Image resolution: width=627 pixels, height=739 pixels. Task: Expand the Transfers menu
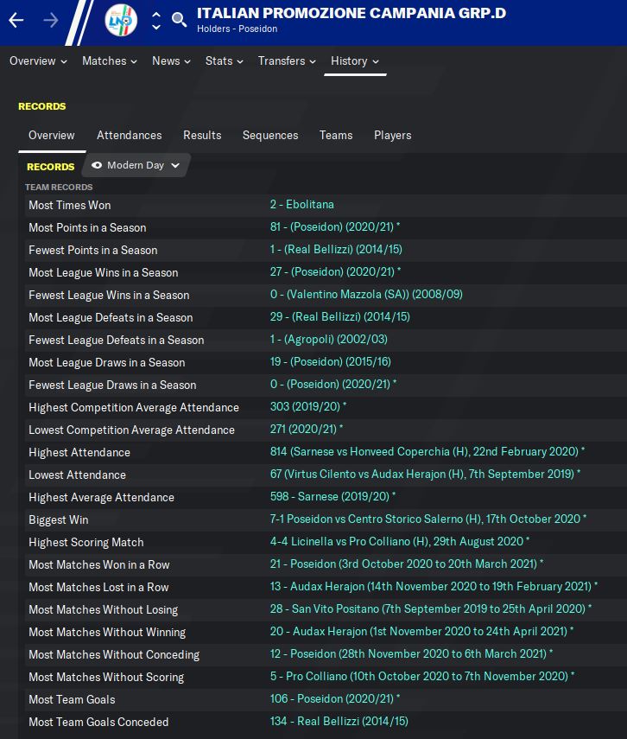coord(288,61)
